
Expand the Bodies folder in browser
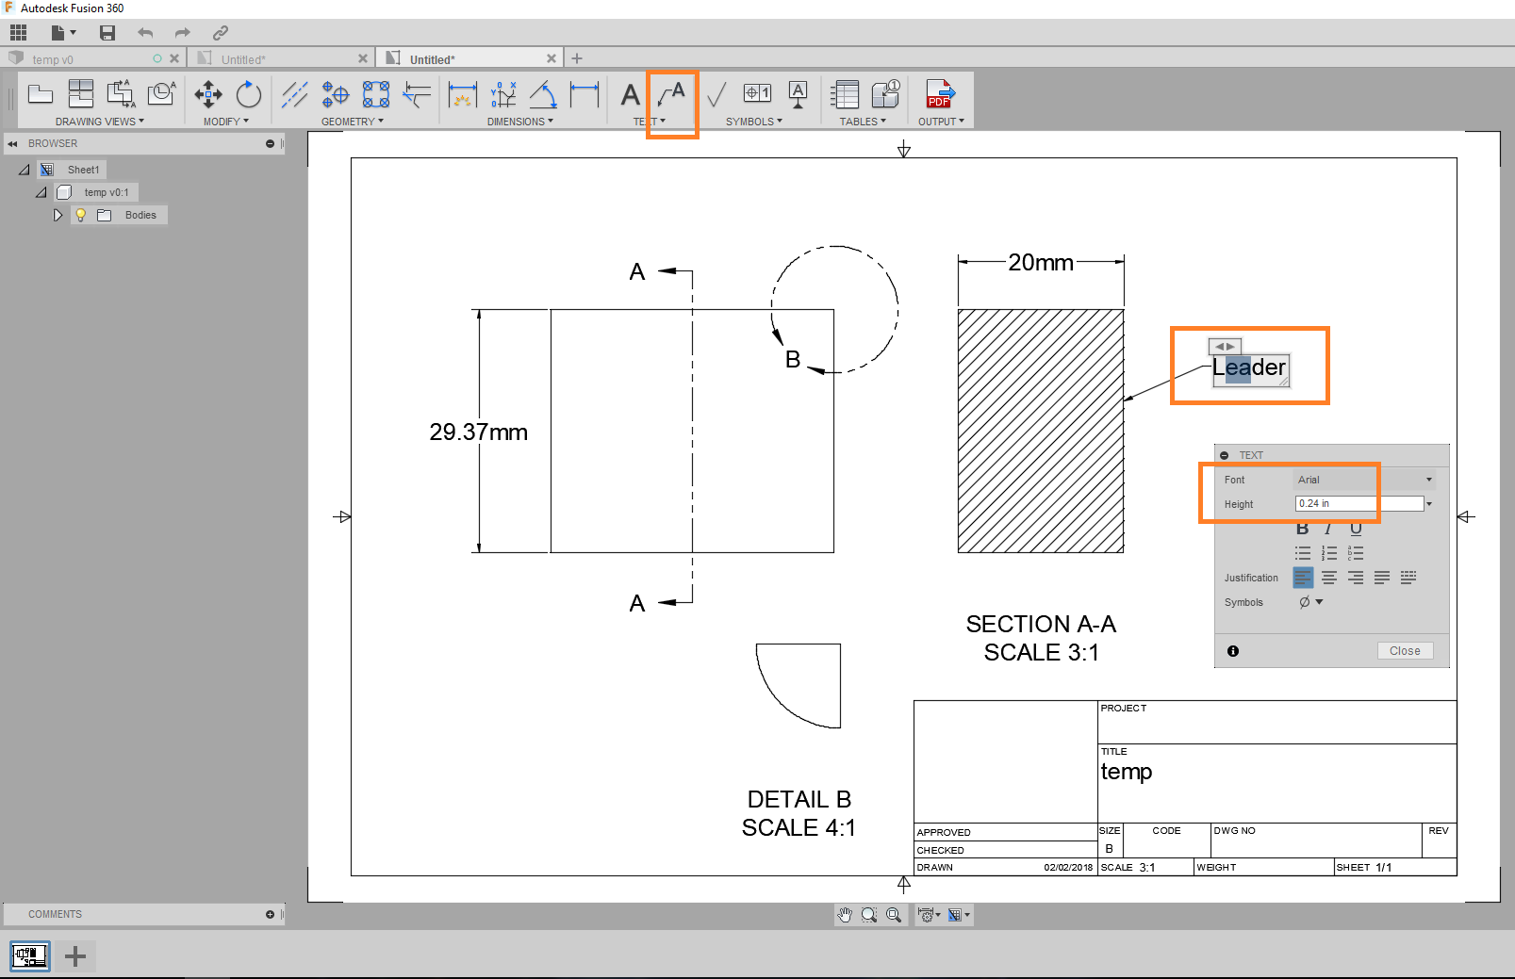58,215
